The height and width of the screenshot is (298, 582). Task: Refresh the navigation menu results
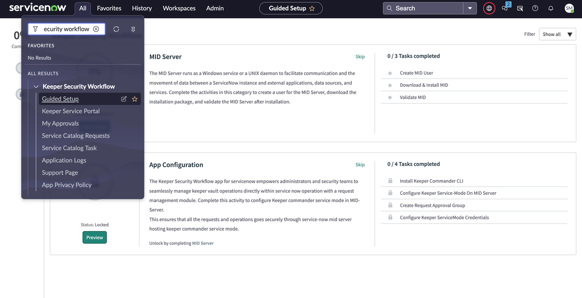pos(116,29)
